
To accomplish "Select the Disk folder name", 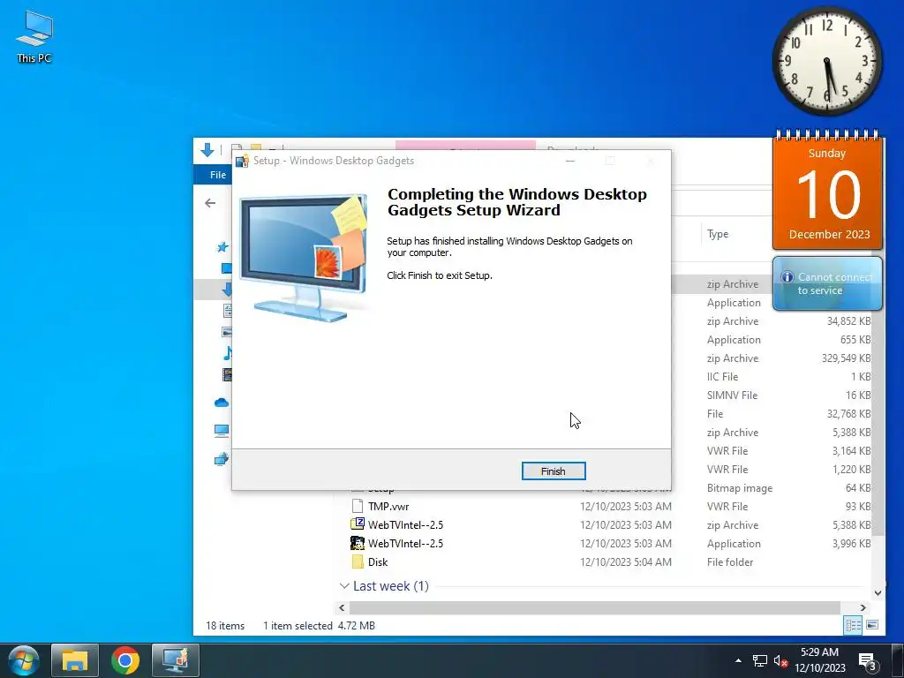I will [378, 561].
